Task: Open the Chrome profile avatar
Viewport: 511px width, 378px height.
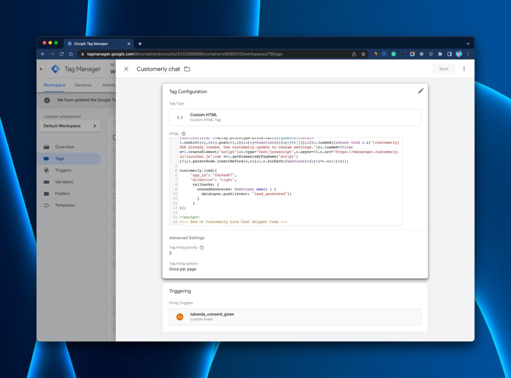Action: click(459, 54)
